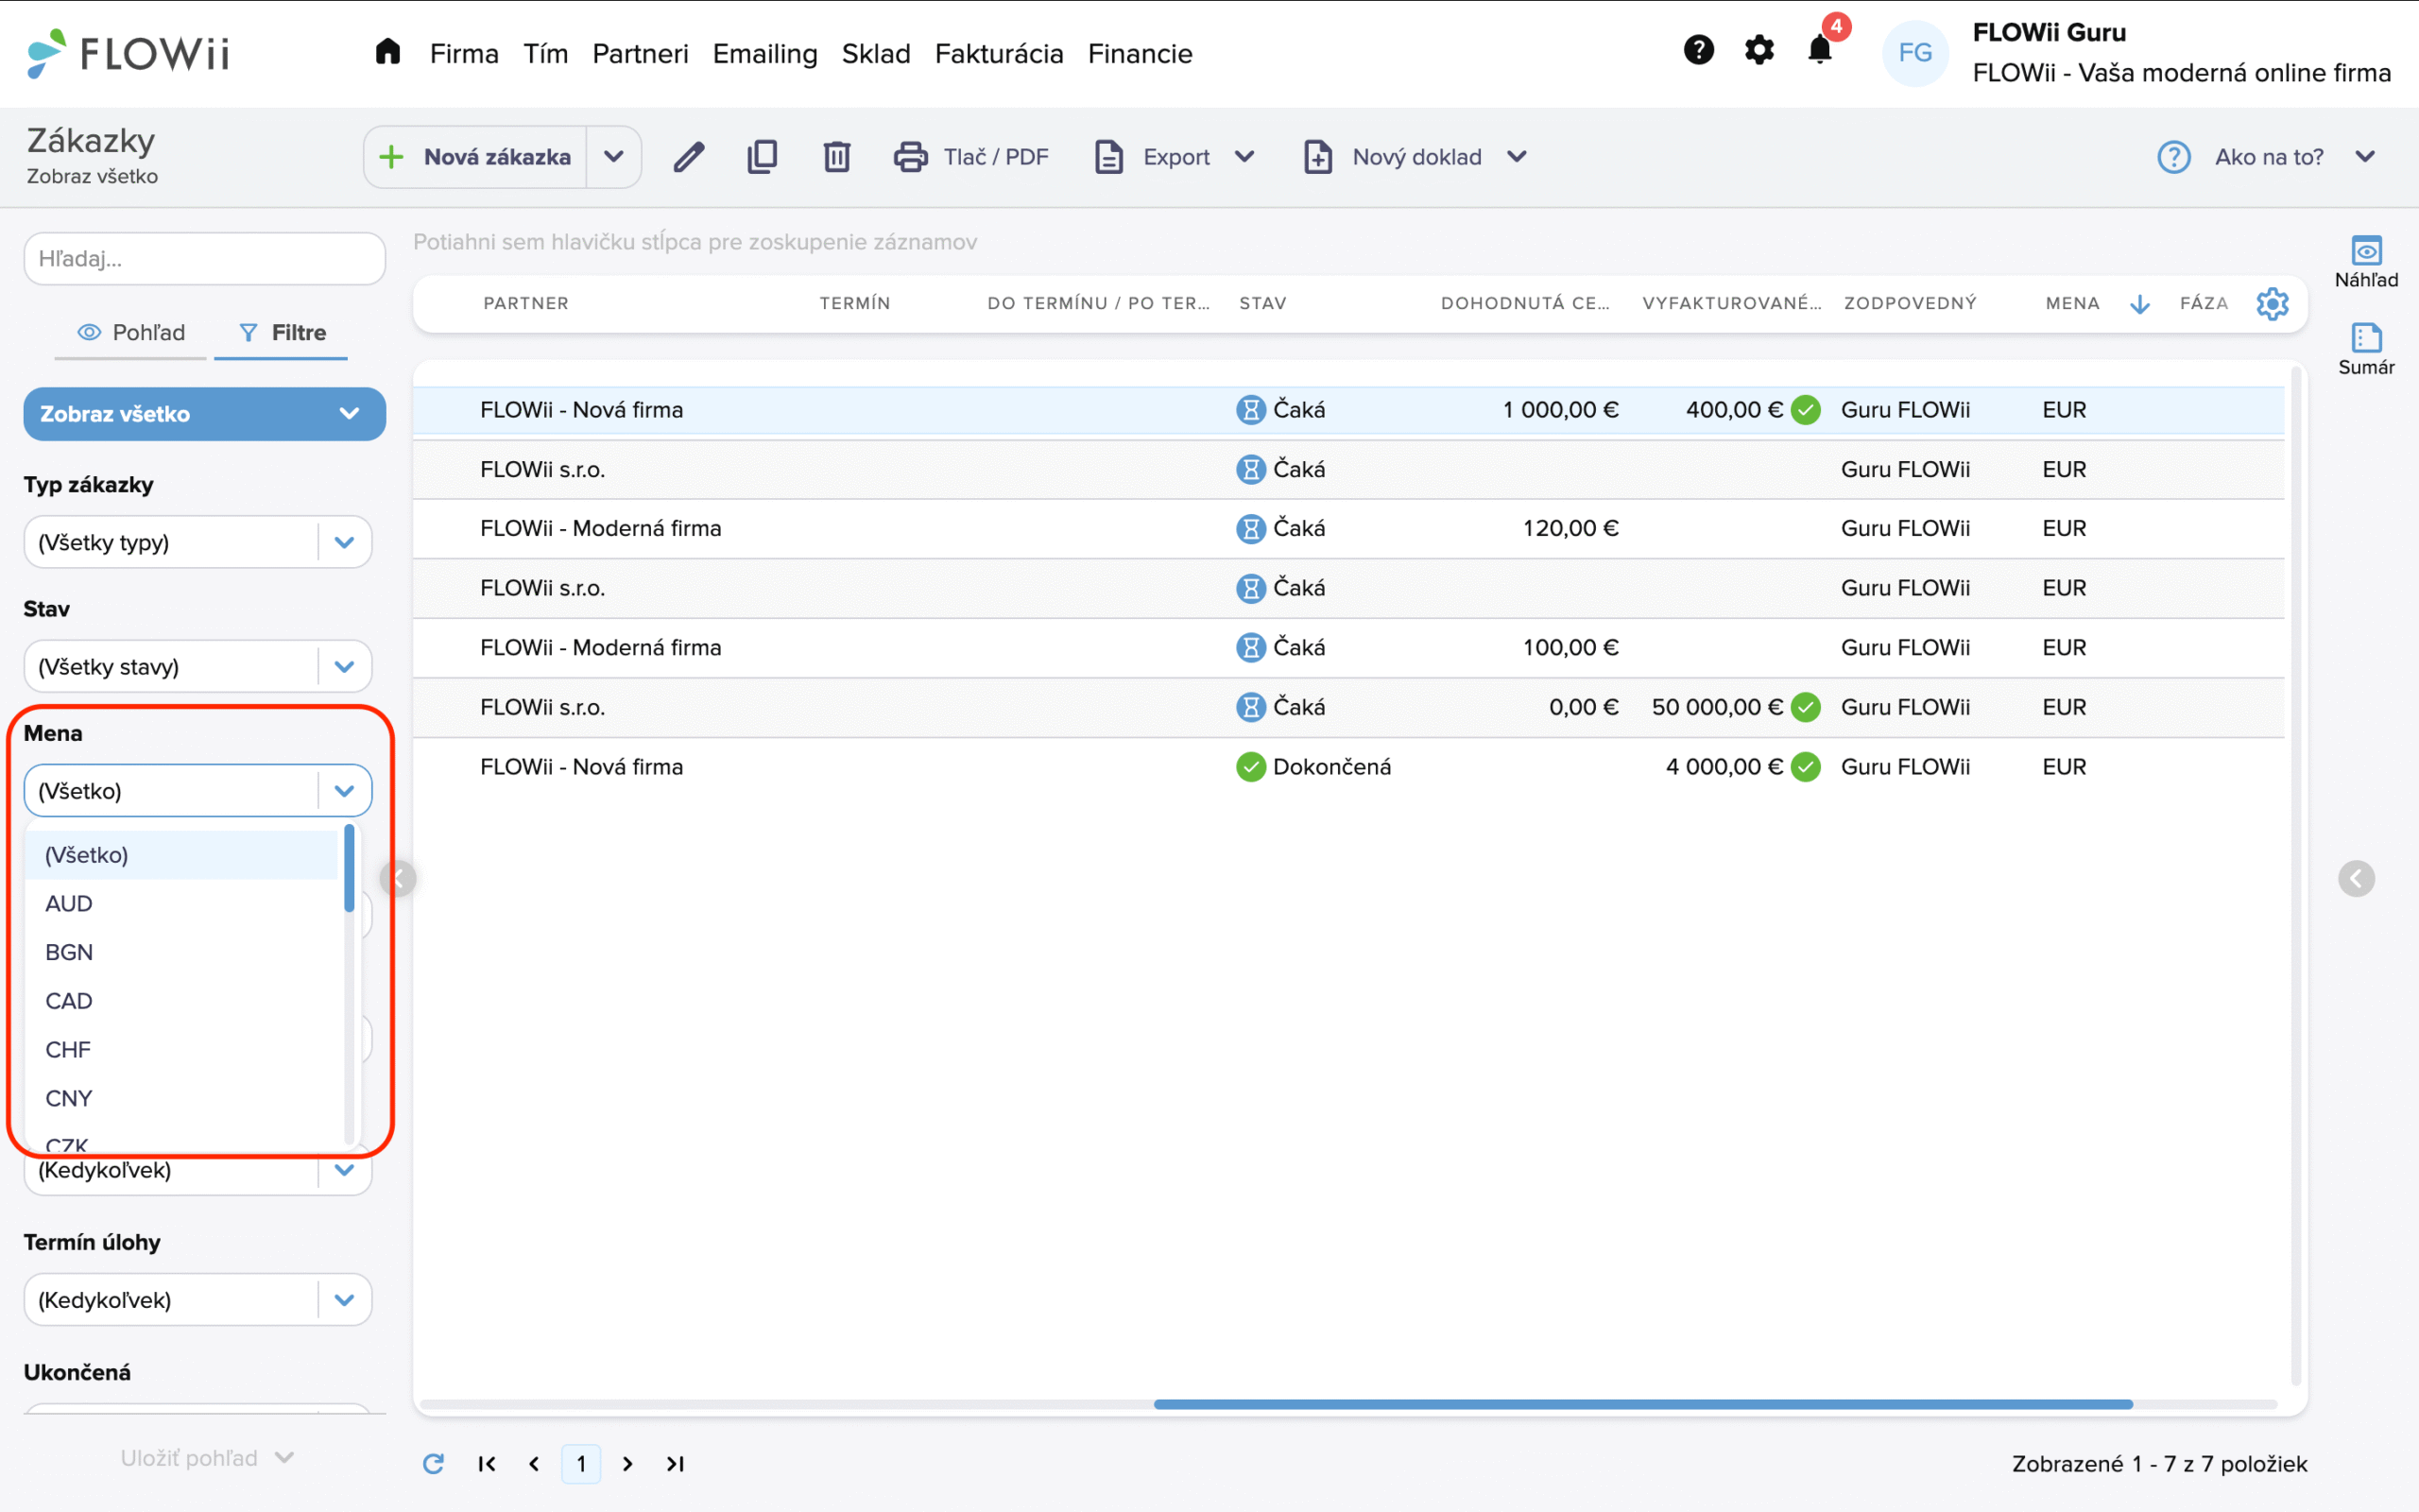Sort by the TERMÍN column header

coord(854,304)
